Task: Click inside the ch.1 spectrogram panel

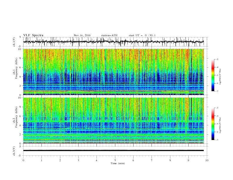Action: pyautogui.click(x=113, y=72)
